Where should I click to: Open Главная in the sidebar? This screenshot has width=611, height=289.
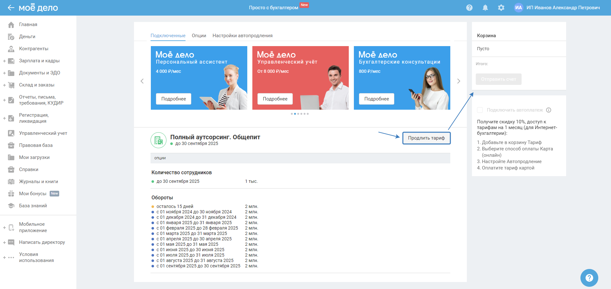pyautogui.click(x=28, y=24)
